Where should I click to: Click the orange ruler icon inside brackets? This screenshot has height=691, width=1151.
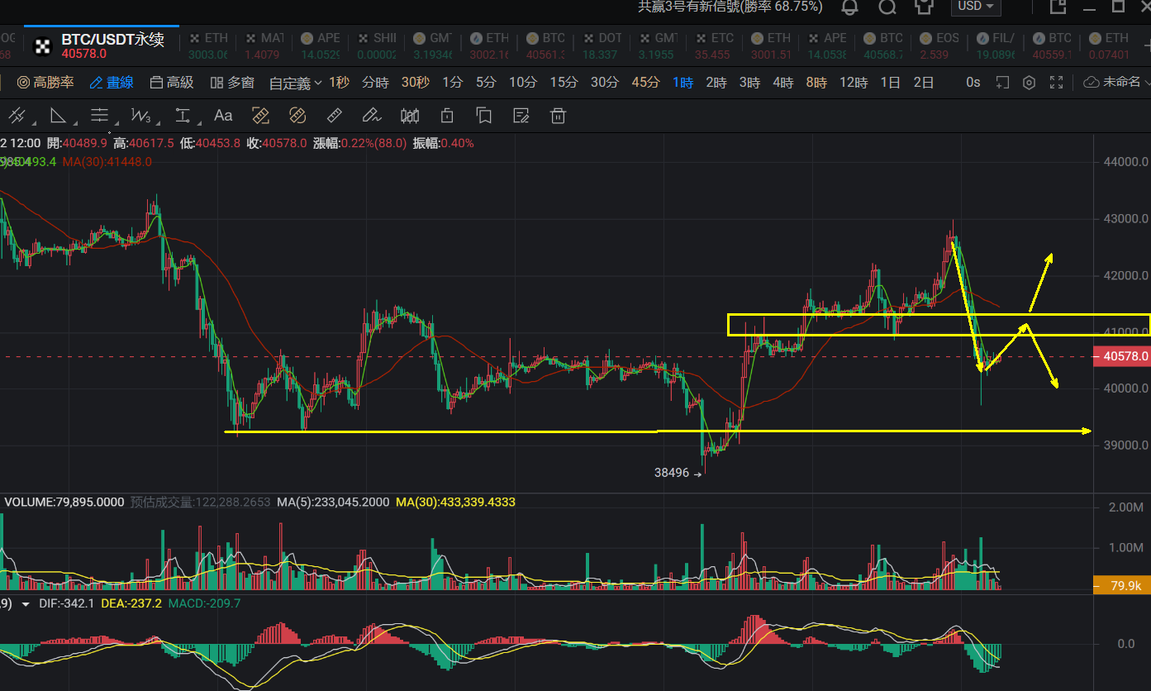260,116
